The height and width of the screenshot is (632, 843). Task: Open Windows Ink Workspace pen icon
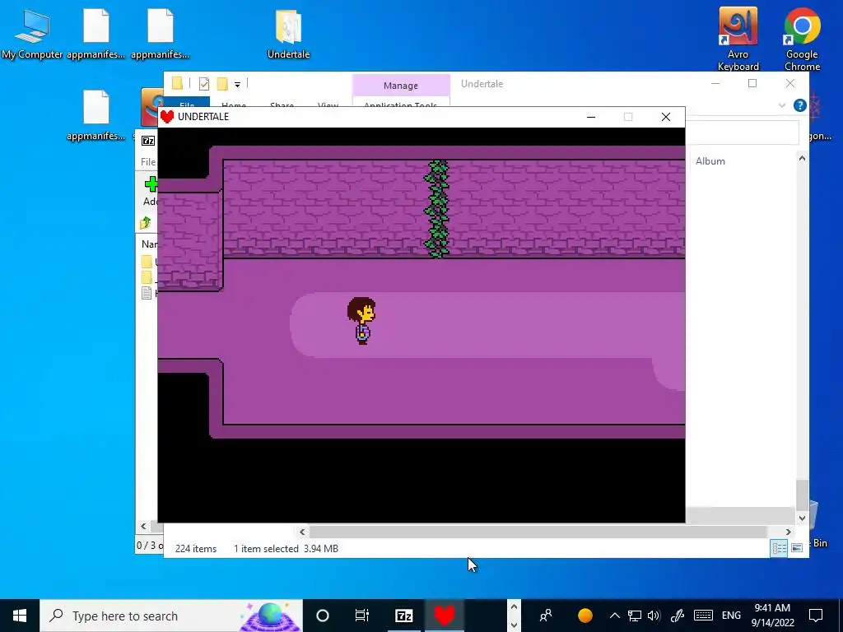[x=678, y=616]
